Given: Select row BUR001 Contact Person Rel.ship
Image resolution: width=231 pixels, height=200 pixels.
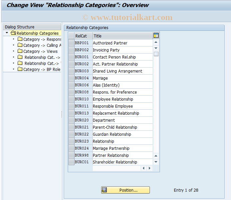Looking at the screenshot, I should (71, 57).
